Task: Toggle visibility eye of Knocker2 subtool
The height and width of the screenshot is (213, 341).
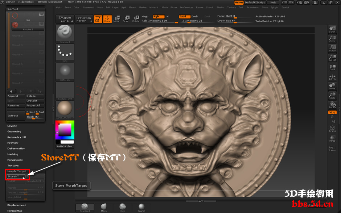Action: pyautogui.click(x=41, y=24)
